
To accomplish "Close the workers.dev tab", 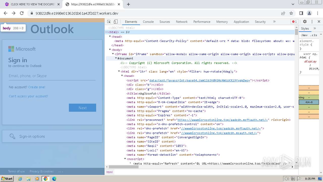I will pos(119,4).
